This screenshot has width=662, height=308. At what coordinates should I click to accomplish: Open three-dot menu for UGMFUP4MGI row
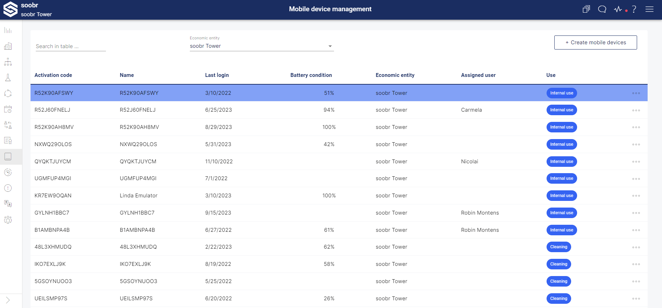636,179
